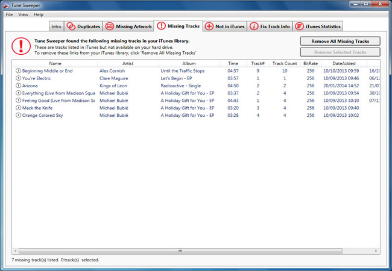This screenshot has height=271, width=392.
Task: Sort by the BitRate column header
Action: point(311,63)
